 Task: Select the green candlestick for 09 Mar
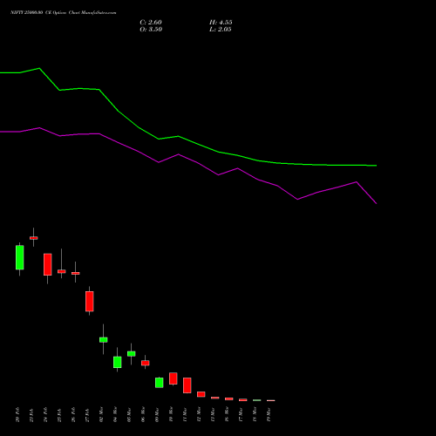(160, 383)
